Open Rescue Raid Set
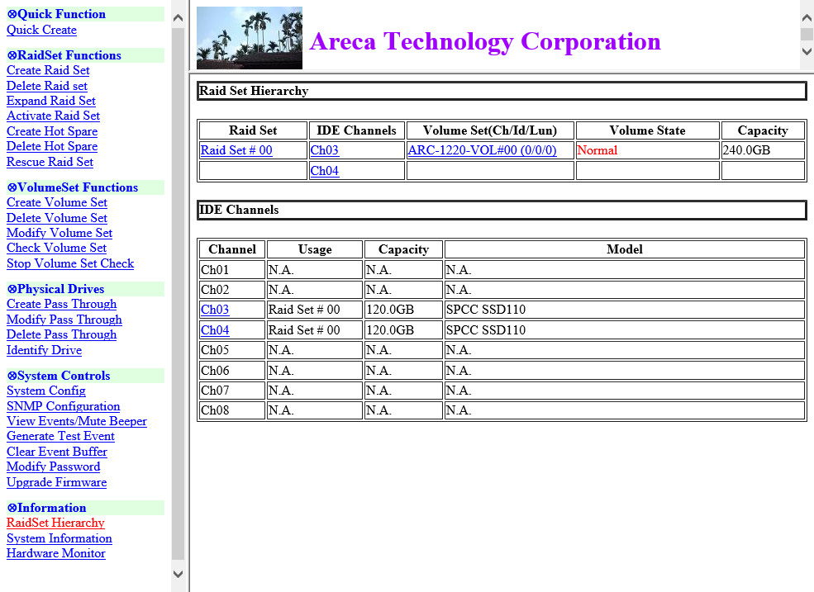814x592 pixels. coord(50,163)
